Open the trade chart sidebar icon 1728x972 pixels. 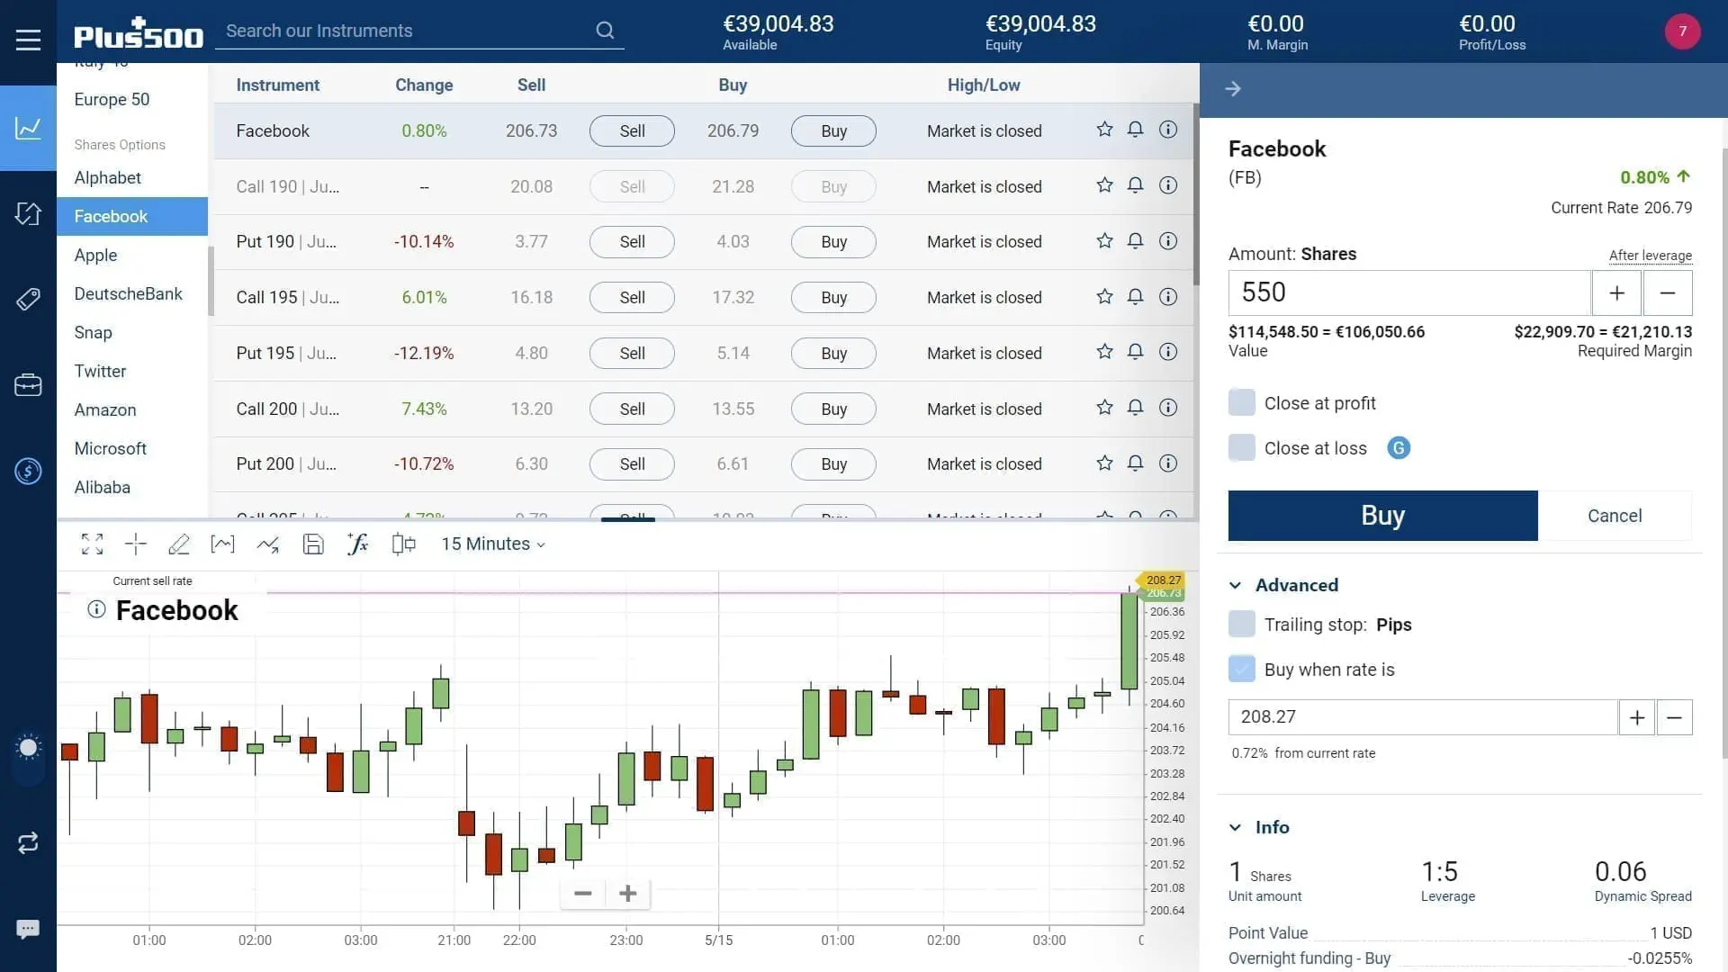click(x=28, y=128)
